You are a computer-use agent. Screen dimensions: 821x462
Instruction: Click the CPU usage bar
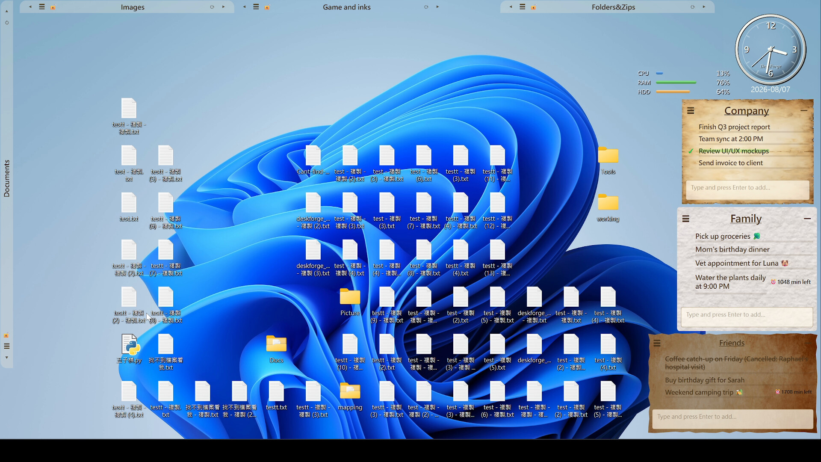click(659, 73)
